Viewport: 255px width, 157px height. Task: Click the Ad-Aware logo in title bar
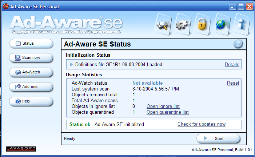coord(6,6)
